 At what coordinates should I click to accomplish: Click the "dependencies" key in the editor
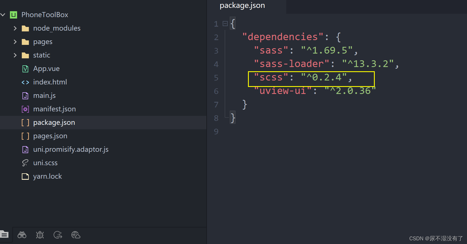coord(283,37)
